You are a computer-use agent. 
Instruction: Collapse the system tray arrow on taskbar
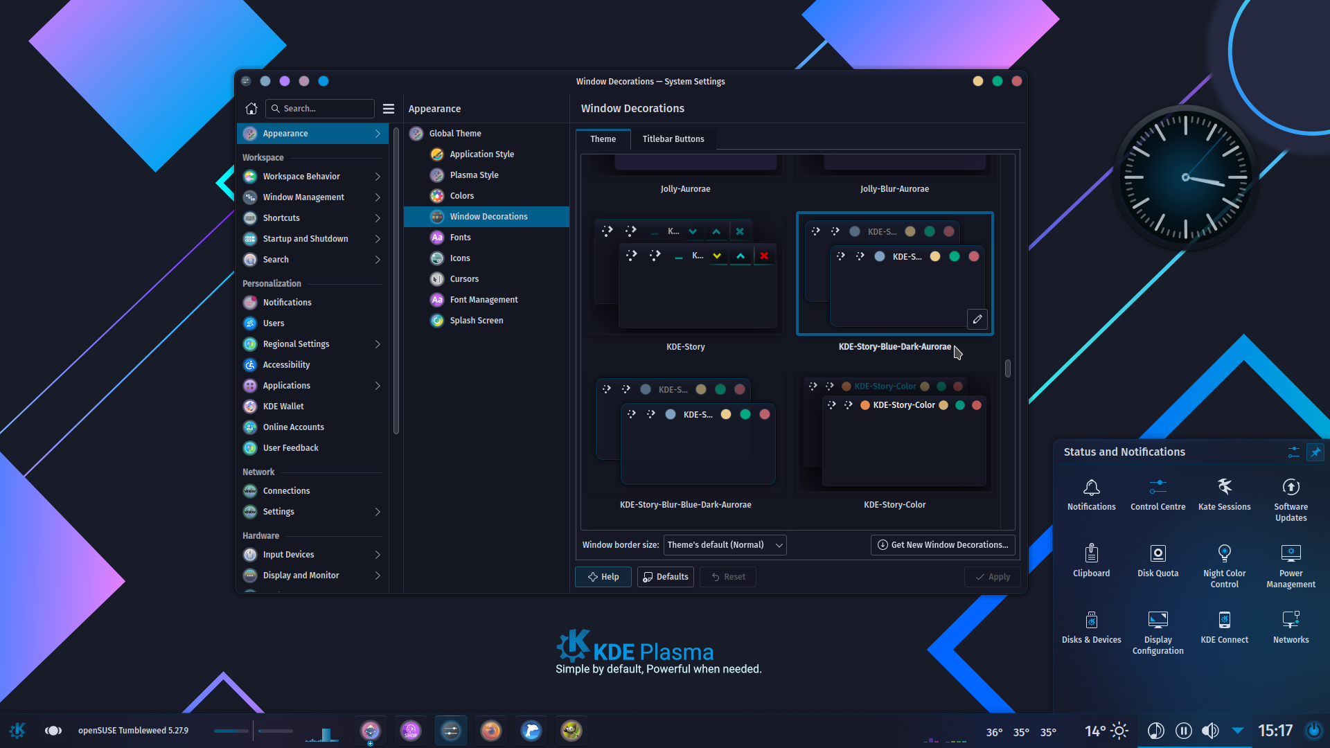tap(1238, 731)
